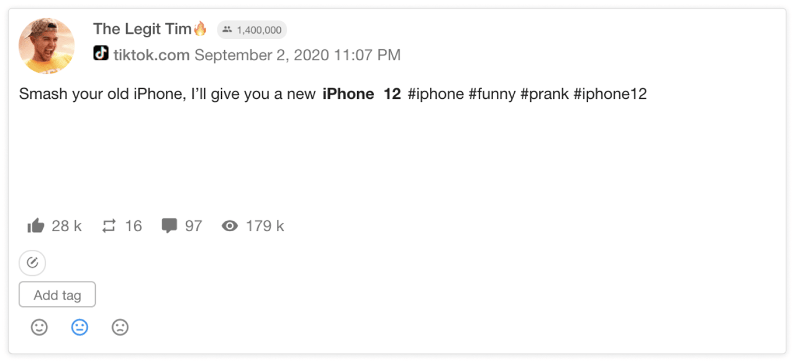This screenshot has height=363, width=795.
Task: Click the TikTok source icon
Action: (x=100, y=54)
